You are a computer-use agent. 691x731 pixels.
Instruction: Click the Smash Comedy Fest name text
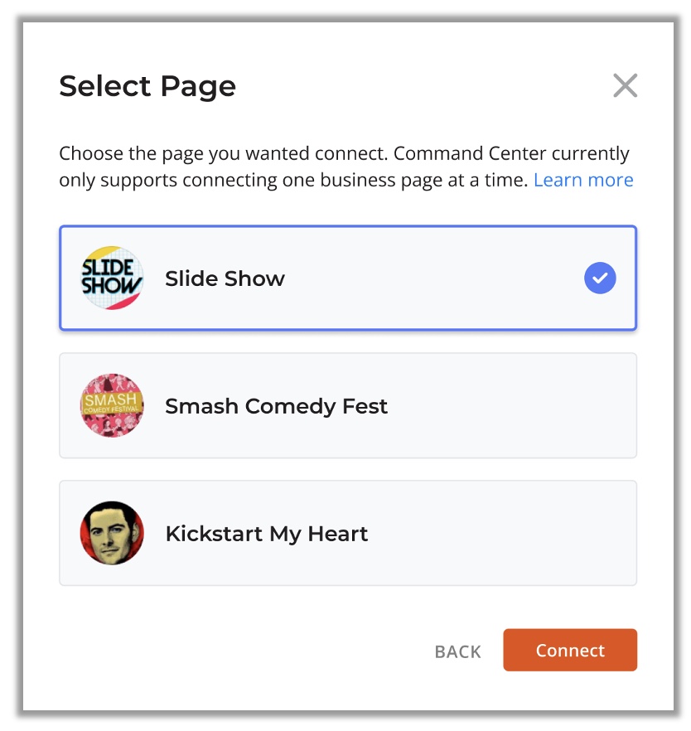pos(276,406)
